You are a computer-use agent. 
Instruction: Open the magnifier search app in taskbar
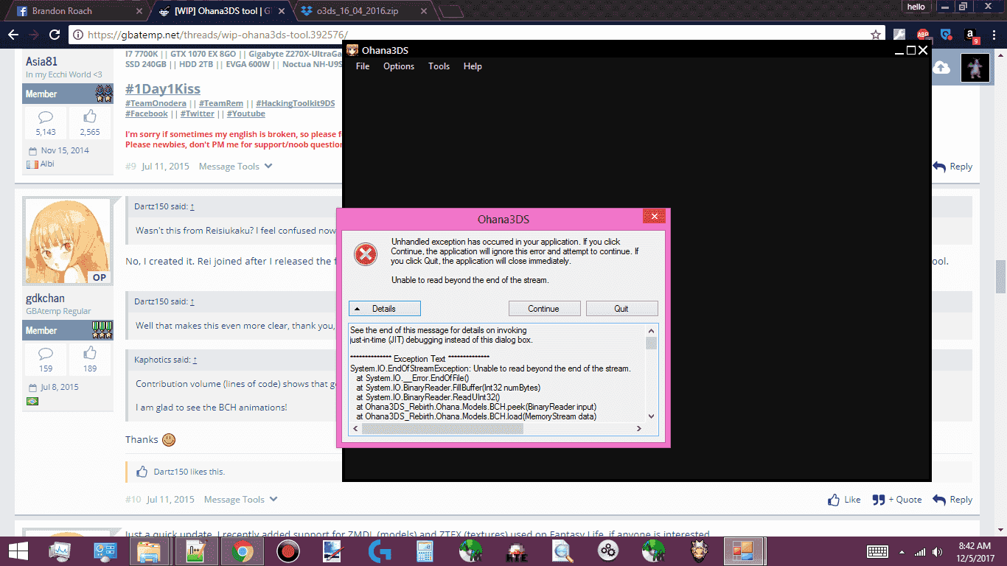pyautogui.click(x=562, y=551)
